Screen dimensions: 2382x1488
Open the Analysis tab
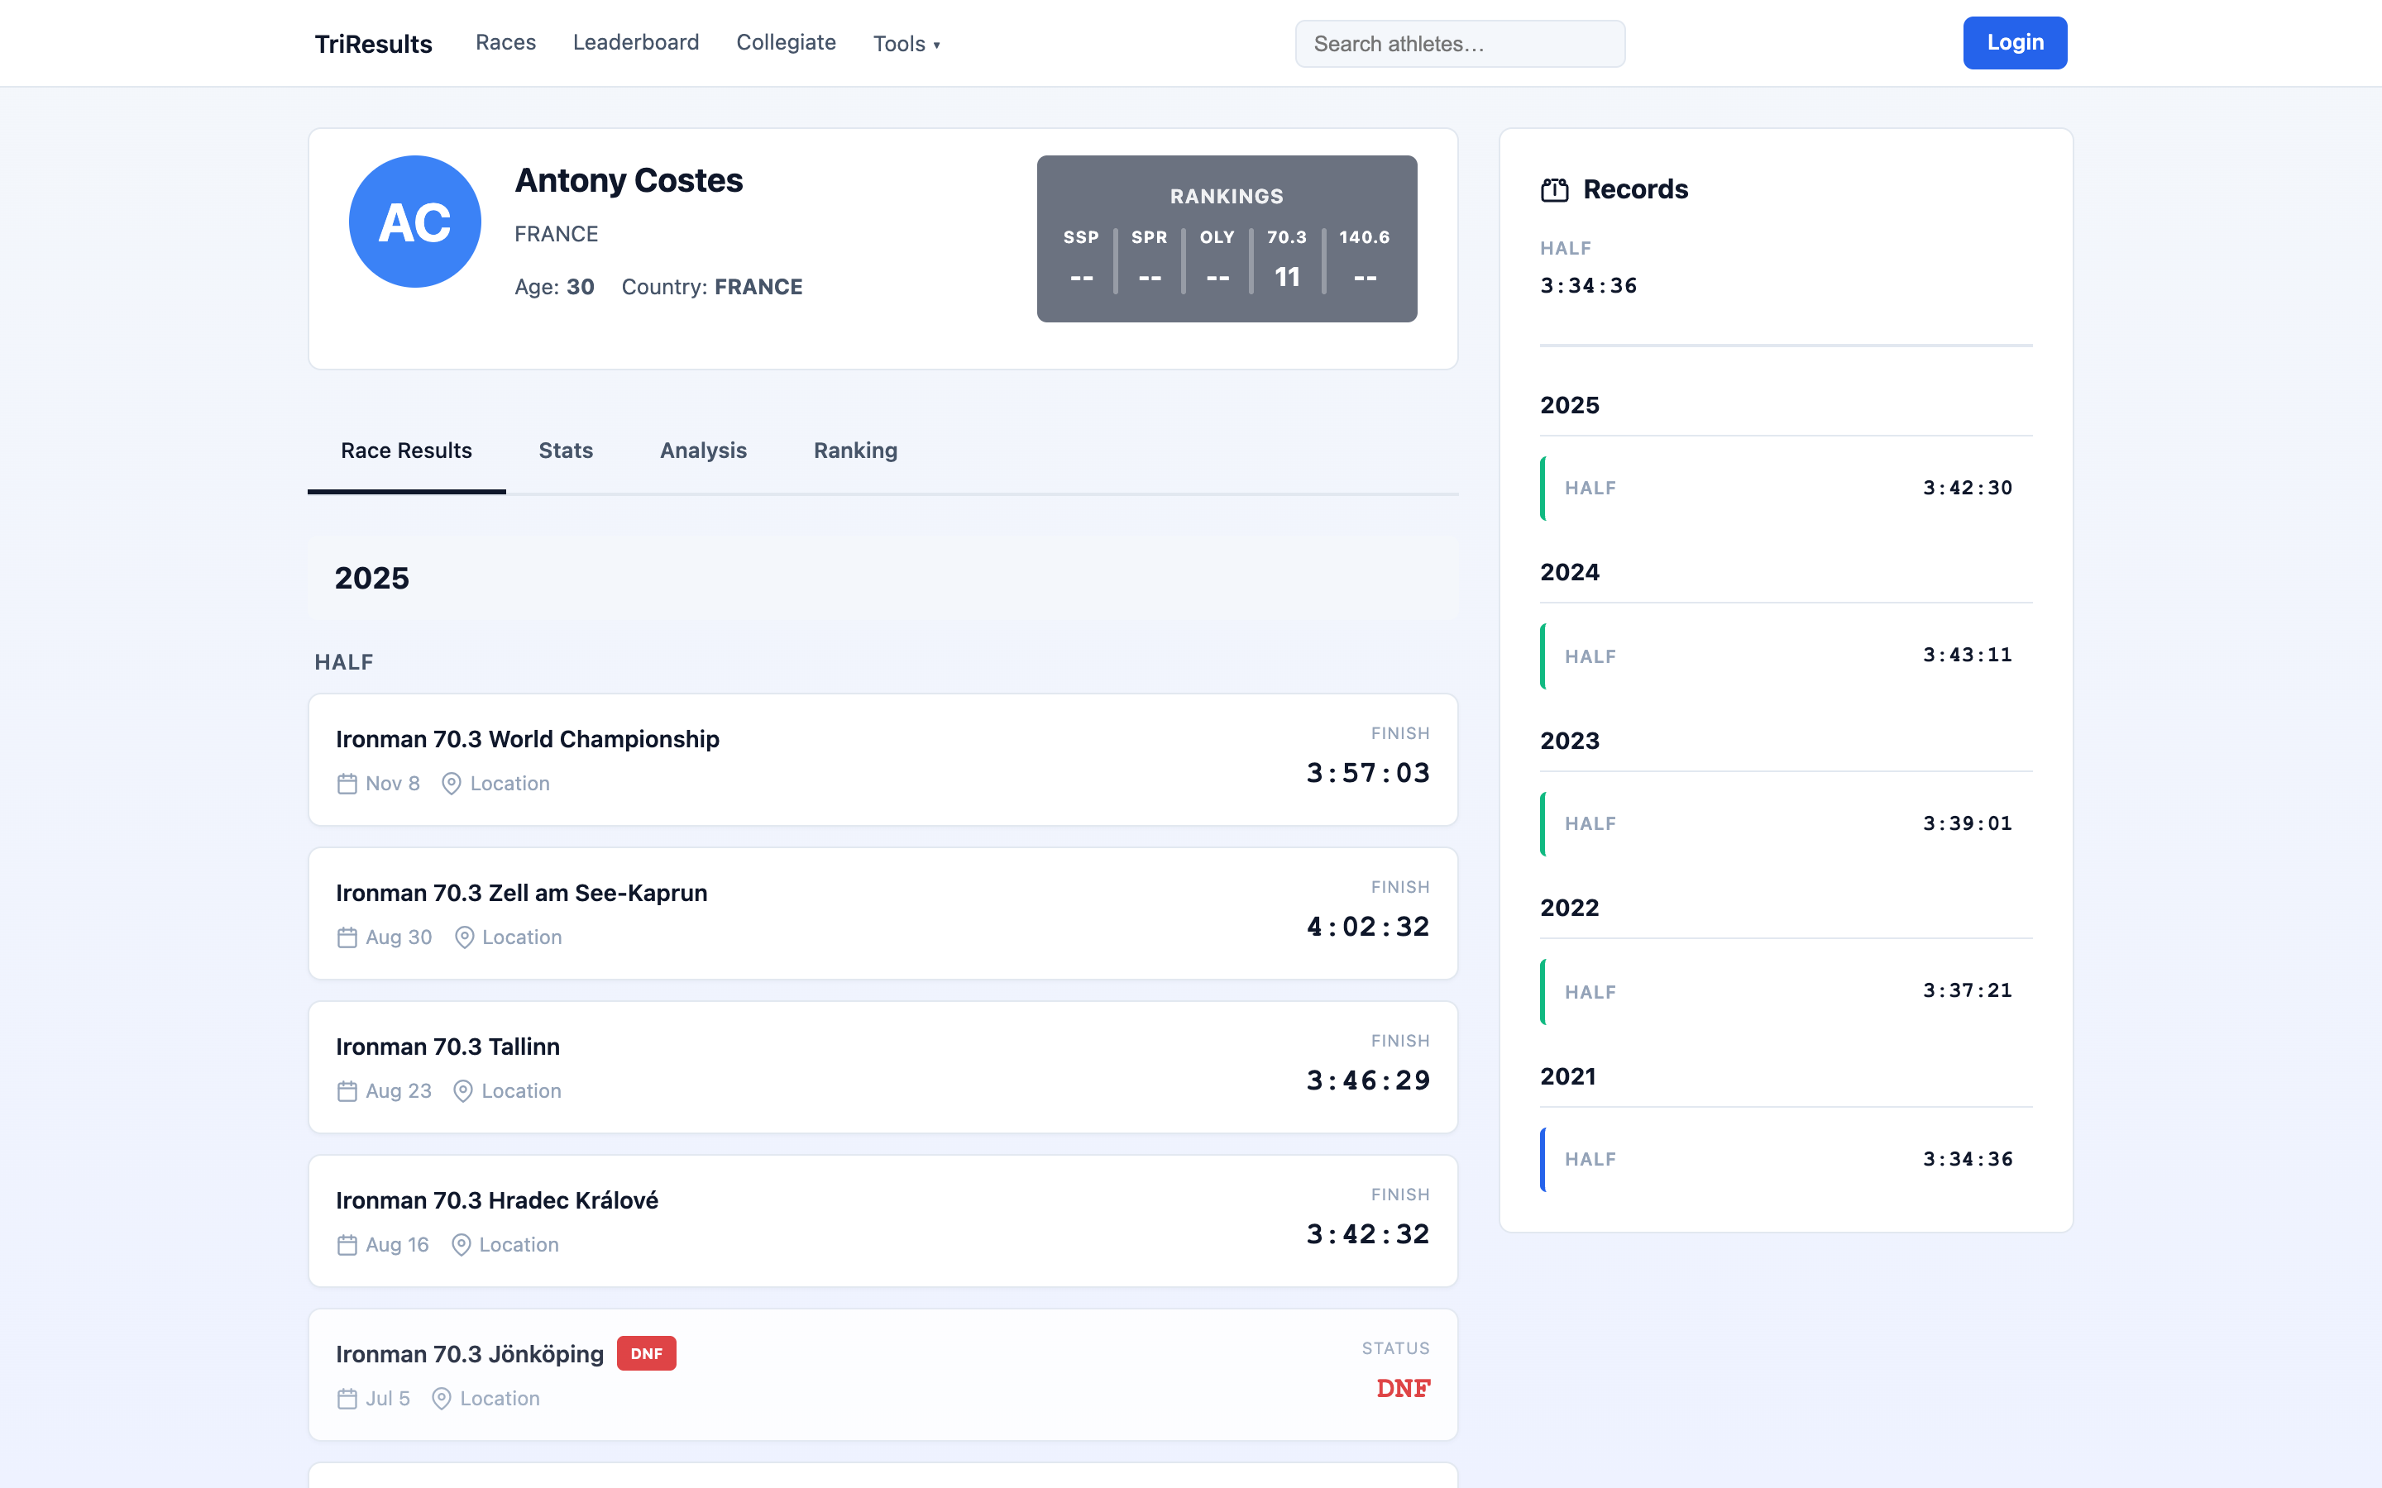click(704, 451)
